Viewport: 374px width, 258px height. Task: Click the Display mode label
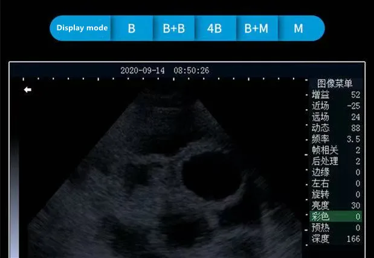(82, 28)
